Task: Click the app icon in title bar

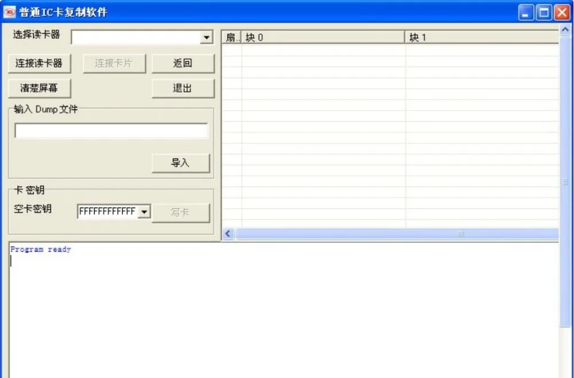Action: click(x=10, y=12)
